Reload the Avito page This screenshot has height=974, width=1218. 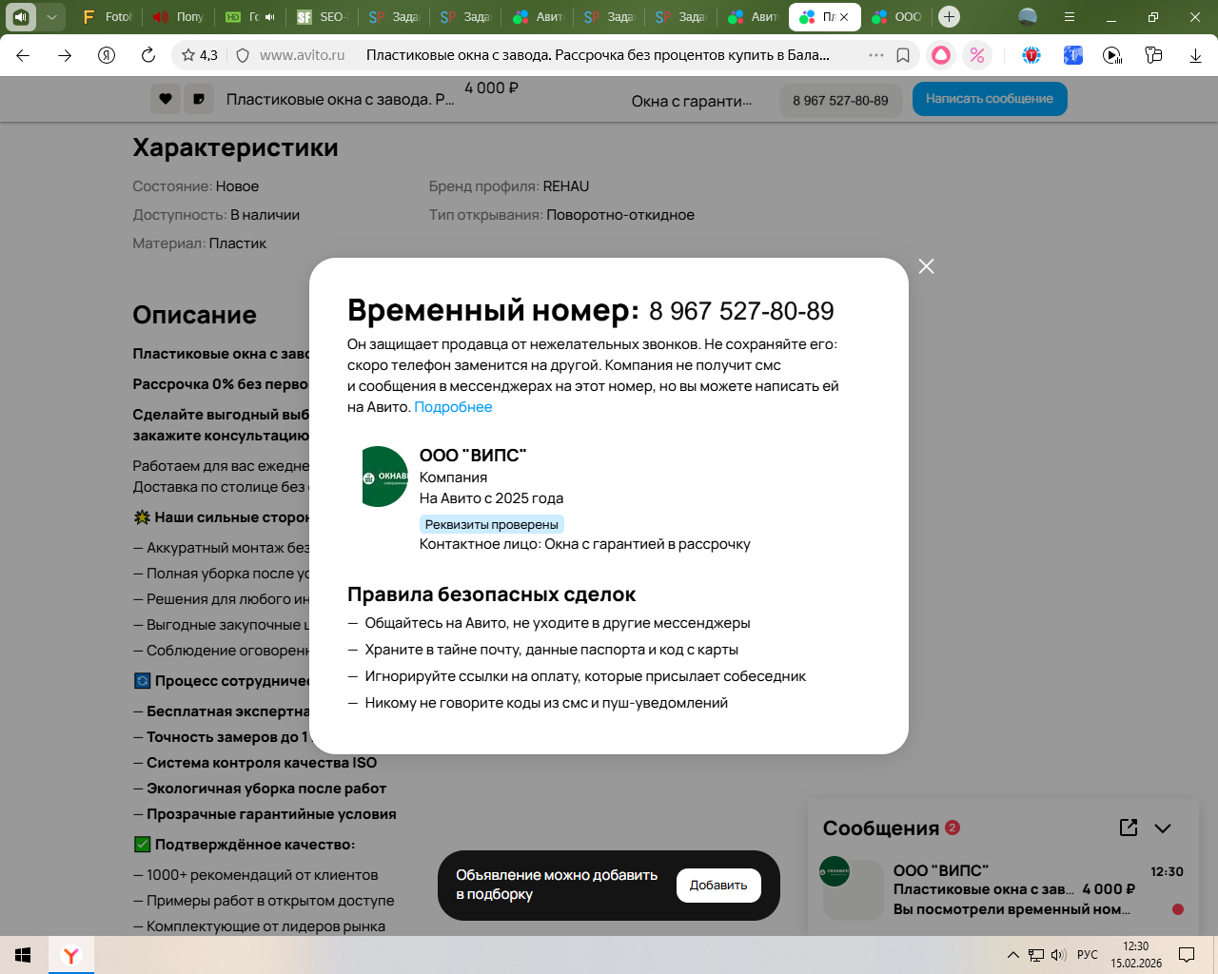click(148, 55)
